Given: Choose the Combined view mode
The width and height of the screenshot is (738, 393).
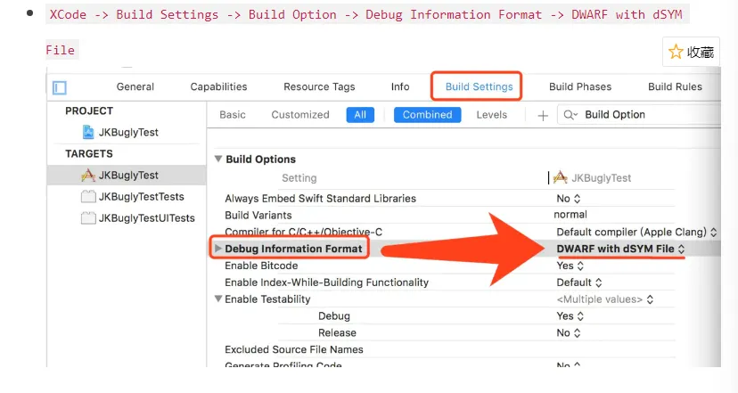Looking at the screenshot, I should (x=427, y=115).
